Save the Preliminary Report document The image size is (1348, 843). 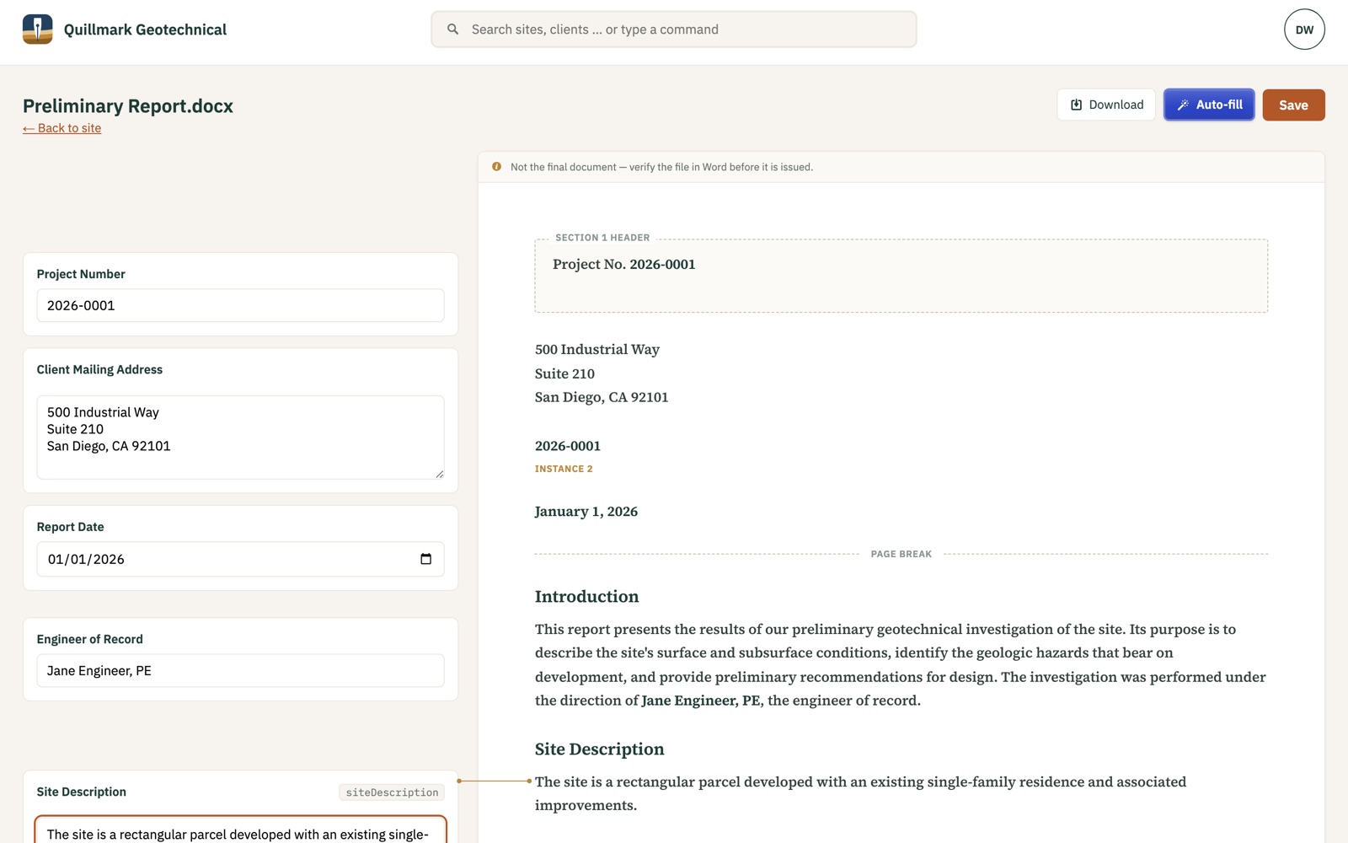(x=1293, y=105)
